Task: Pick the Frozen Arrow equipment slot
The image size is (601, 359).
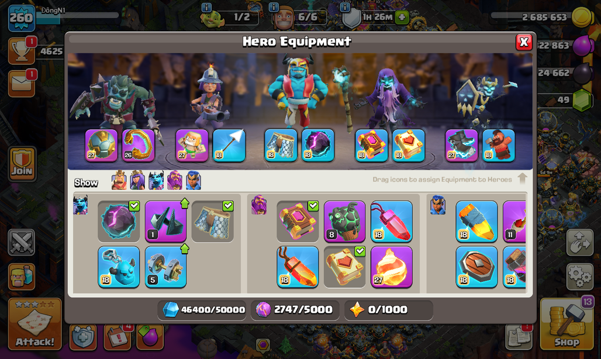Action: 229,145
